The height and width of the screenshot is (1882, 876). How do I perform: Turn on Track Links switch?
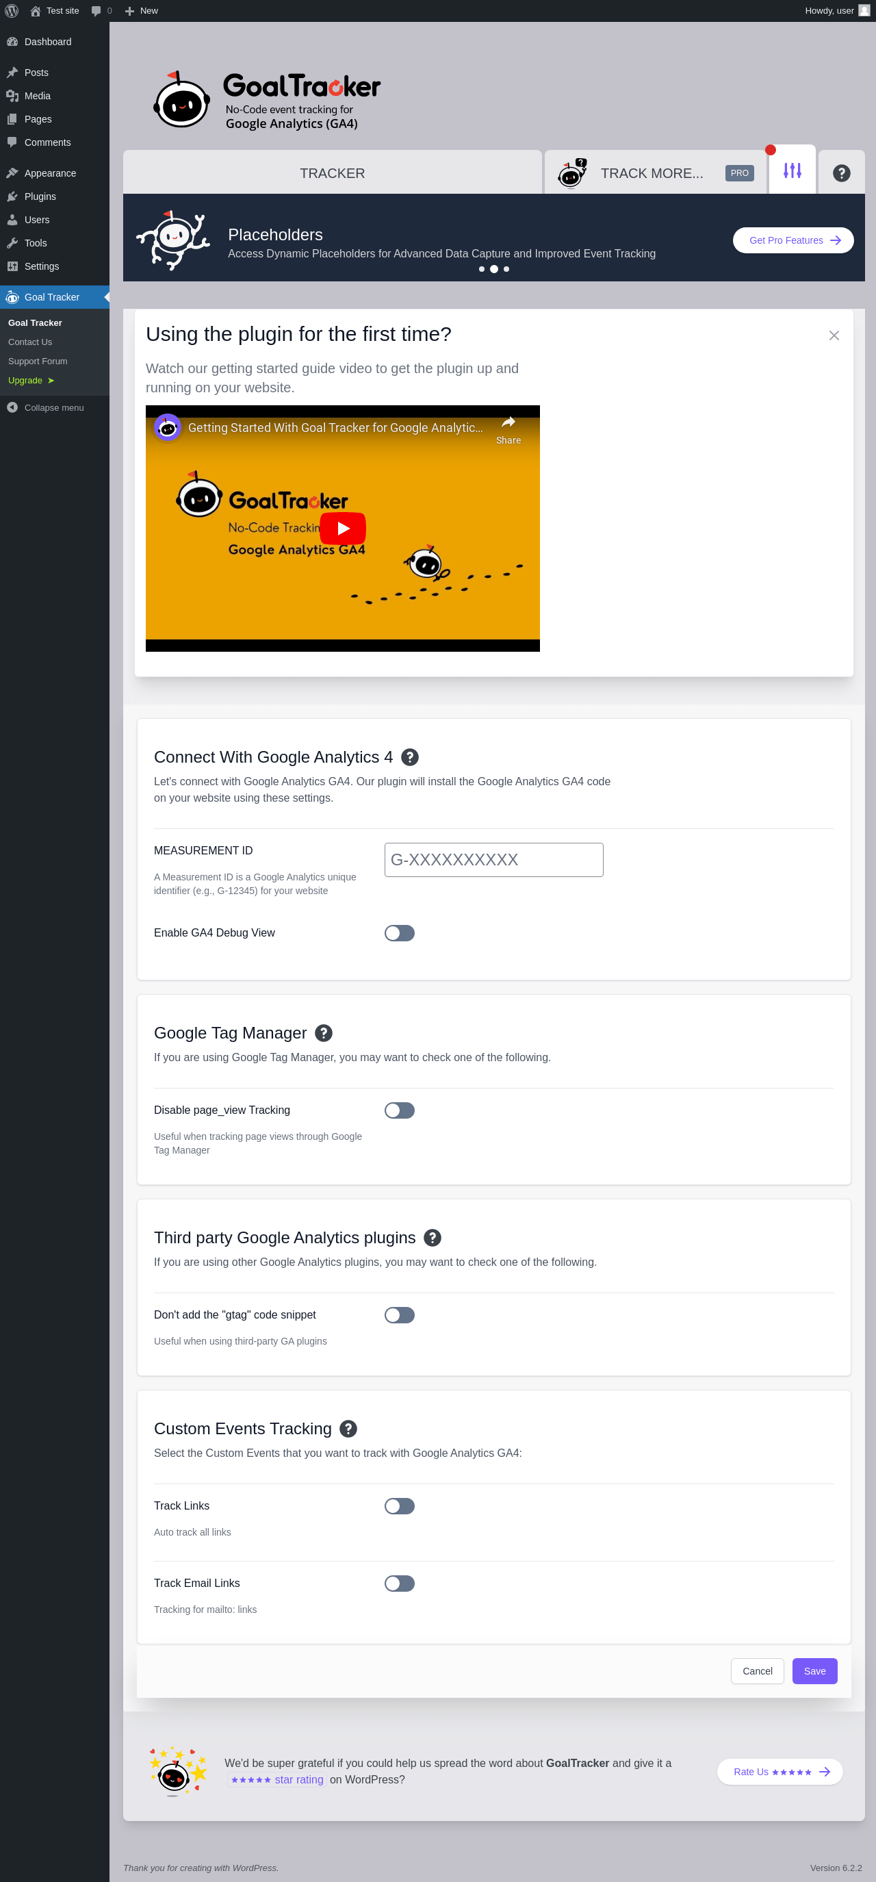(x=400, y=1505)
